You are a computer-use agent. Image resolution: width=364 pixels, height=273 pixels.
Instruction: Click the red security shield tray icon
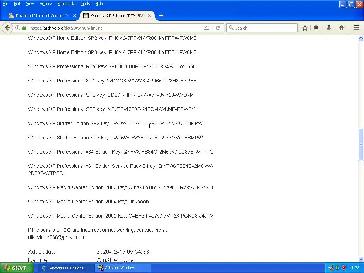[x=344, y=268]
